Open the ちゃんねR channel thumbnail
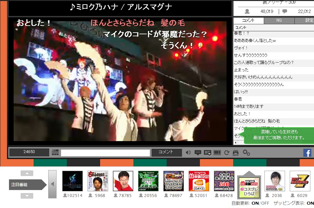The image size is (314, 208). pos(98,181)
